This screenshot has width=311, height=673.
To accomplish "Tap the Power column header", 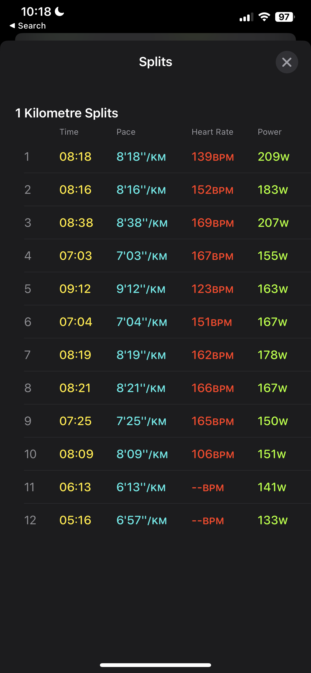I will pyautogui.click(x=269, y=132).
